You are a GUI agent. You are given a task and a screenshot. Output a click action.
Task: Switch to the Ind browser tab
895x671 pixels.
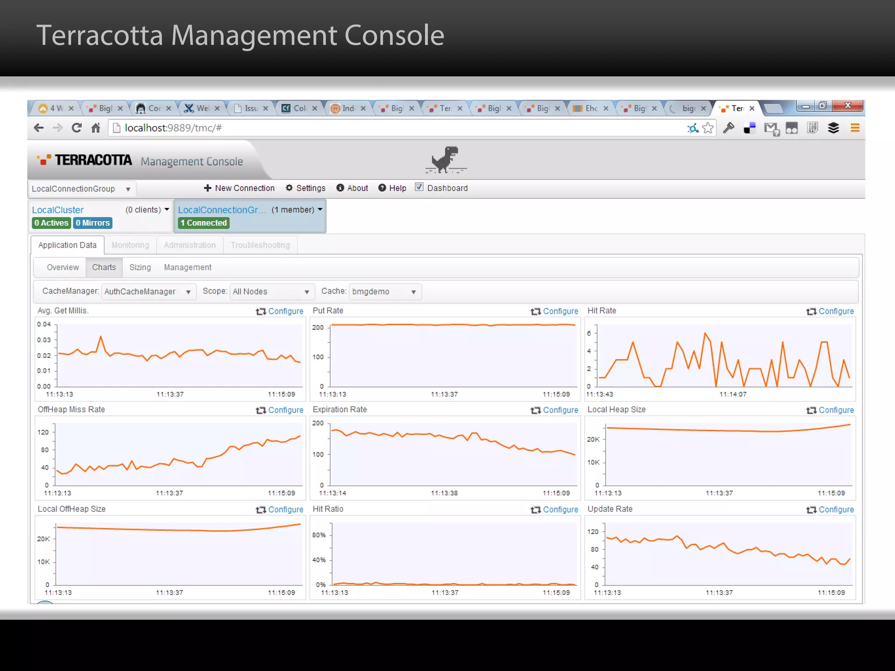(x=348, y=108)
